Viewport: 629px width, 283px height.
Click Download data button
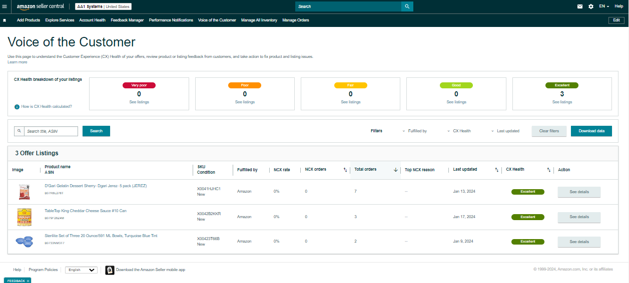[x=591, y=131]
